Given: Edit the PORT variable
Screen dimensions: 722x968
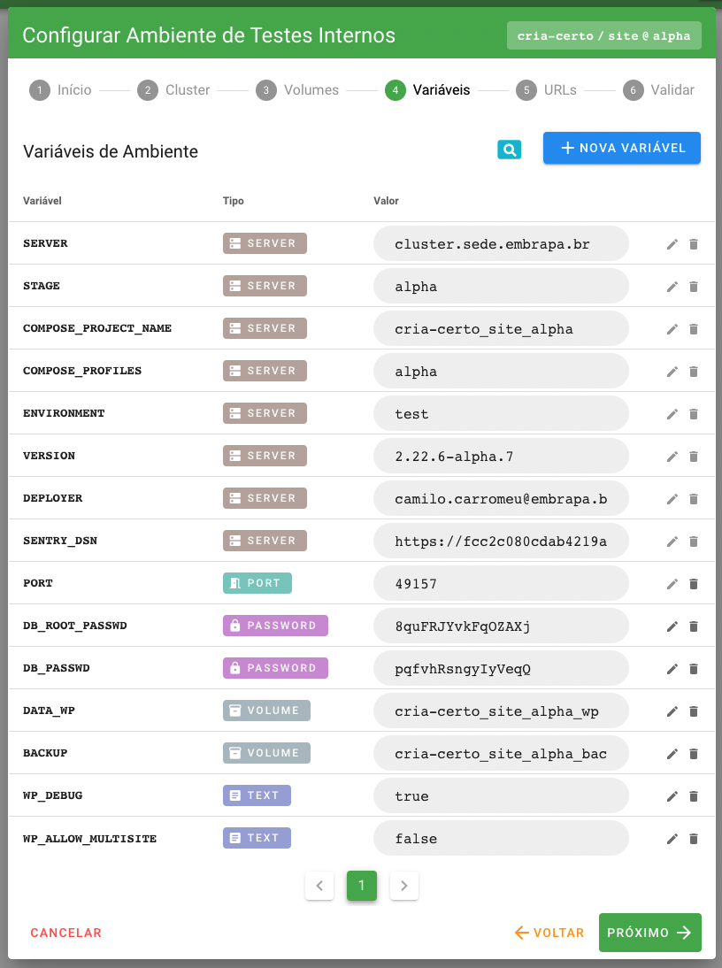Looking at the screenshot, I should click(672, 584).
